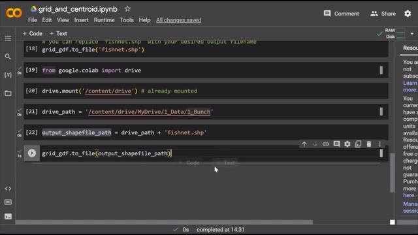Delete the selected cell
The height and width of the screenshot is (235, 418).
(x=369, y=144)
